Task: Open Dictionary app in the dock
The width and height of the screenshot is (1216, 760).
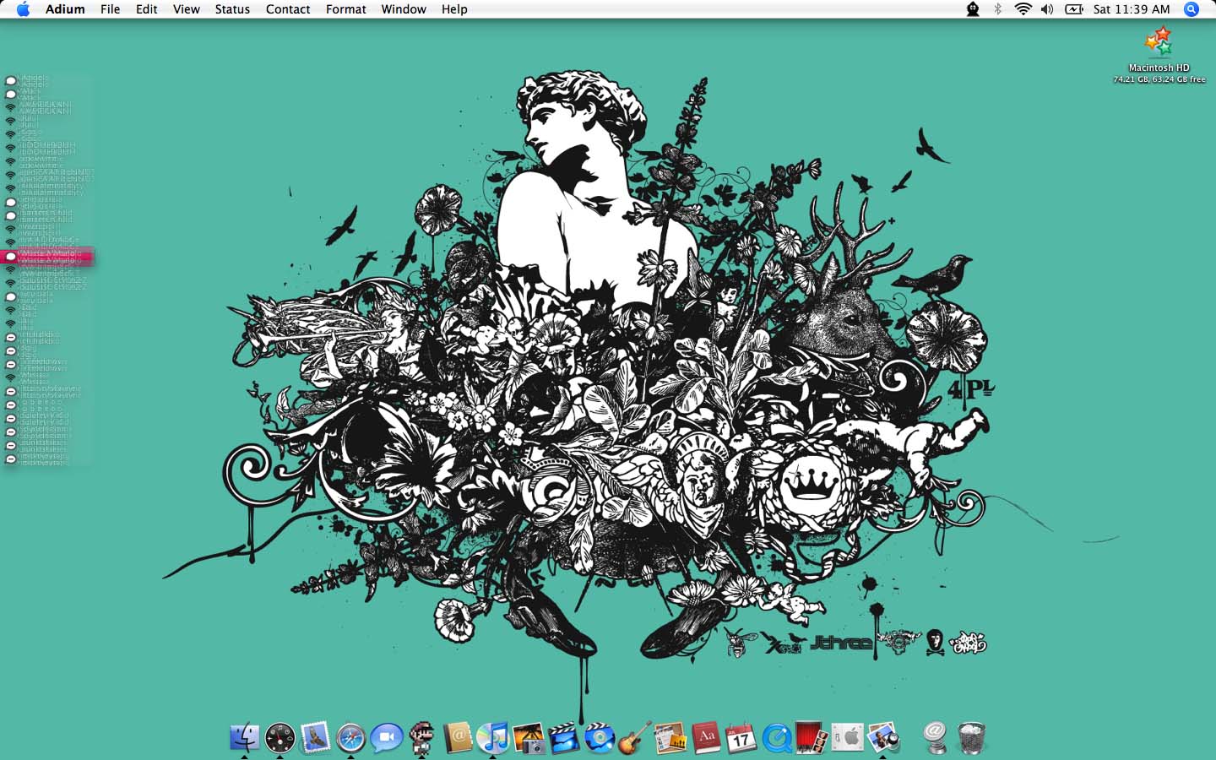Action: pos(706,737)
